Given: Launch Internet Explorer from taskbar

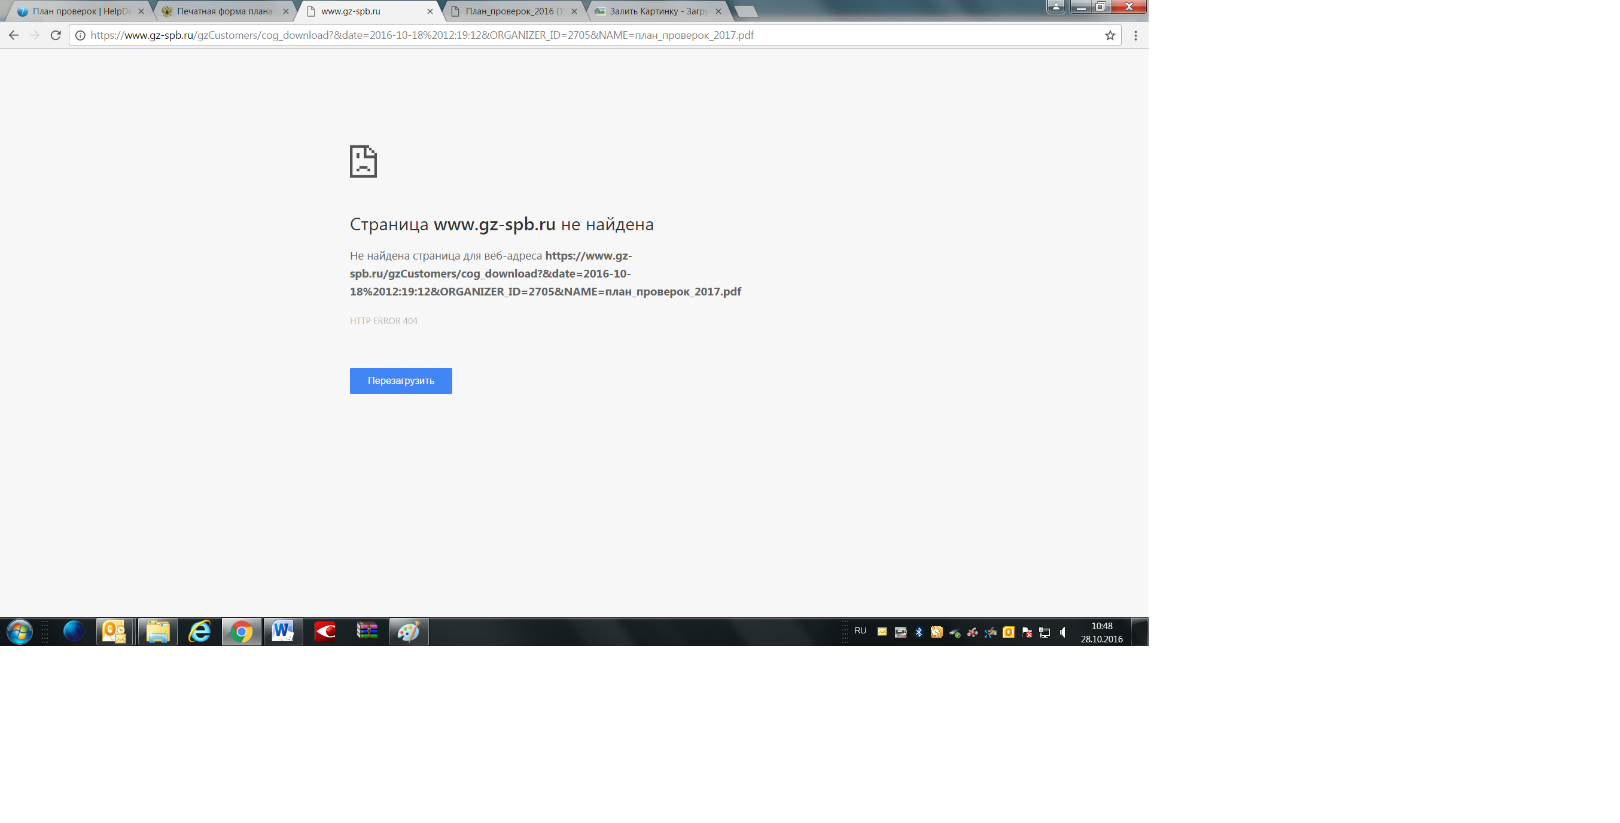Looking at the screenshot, I should coord(199,631).
